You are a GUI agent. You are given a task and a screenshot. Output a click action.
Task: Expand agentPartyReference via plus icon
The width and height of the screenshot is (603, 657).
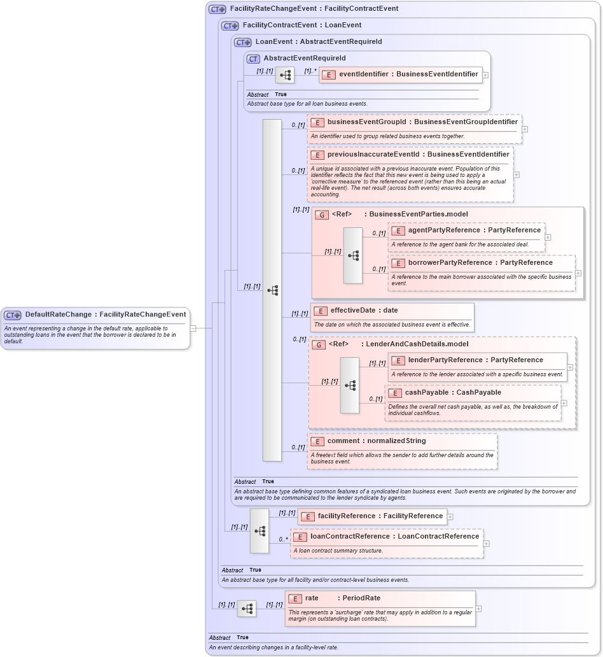click(548, 237)
